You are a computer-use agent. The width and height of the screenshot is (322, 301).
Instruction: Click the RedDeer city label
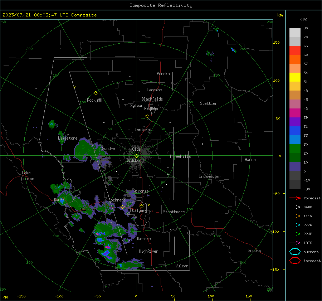pos(152,108)
